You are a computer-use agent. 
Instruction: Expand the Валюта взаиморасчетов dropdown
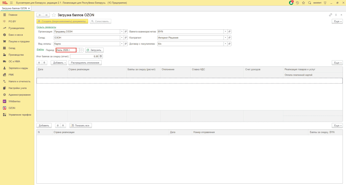pyautogui.click(x=225, y=32)
